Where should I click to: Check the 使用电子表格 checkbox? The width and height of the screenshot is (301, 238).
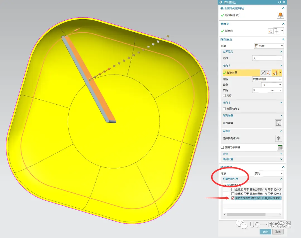coord(222,147)
